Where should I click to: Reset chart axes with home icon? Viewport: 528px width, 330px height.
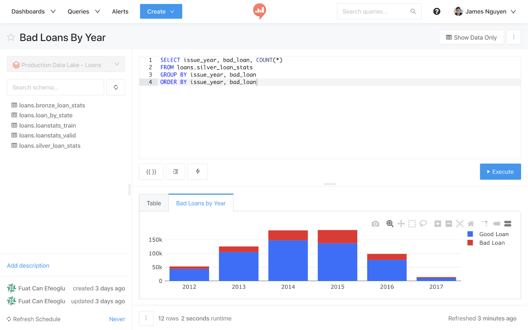(x=471, y=224)
